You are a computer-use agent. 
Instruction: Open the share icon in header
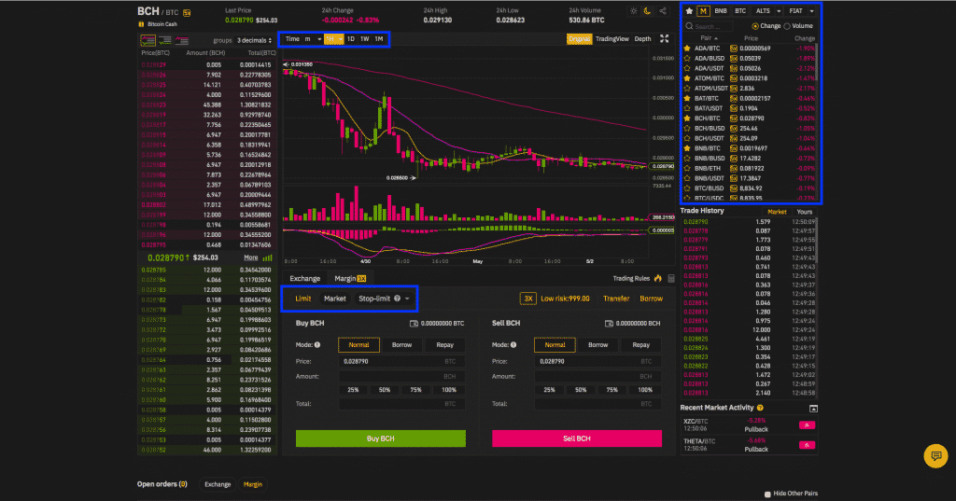[x=663, y=11]
